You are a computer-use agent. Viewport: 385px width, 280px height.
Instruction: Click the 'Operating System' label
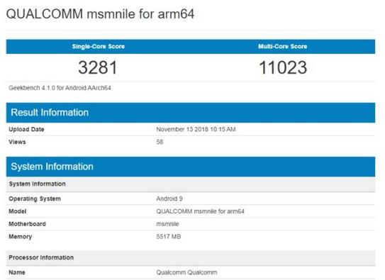(x=35, y=198)
